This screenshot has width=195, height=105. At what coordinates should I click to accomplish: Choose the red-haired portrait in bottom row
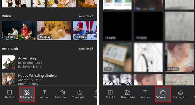[x=148, y=80]
